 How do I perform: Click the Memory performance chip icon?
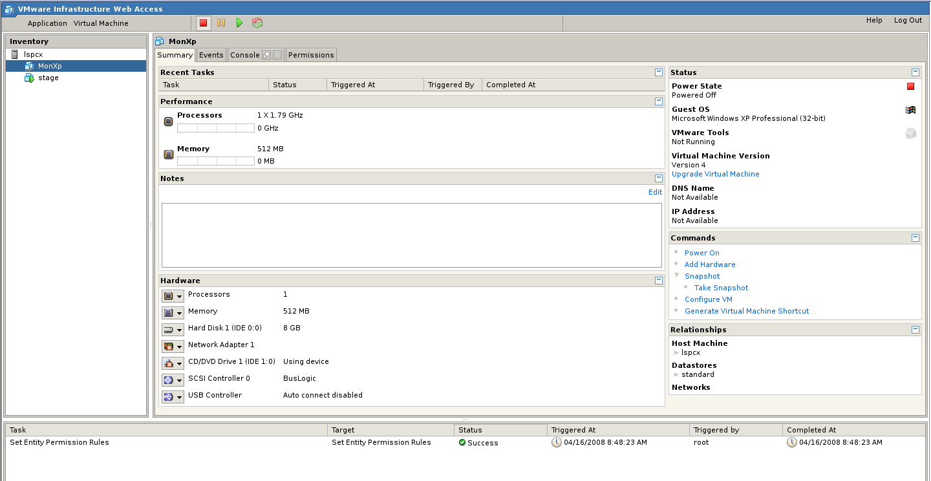point(168,155)
